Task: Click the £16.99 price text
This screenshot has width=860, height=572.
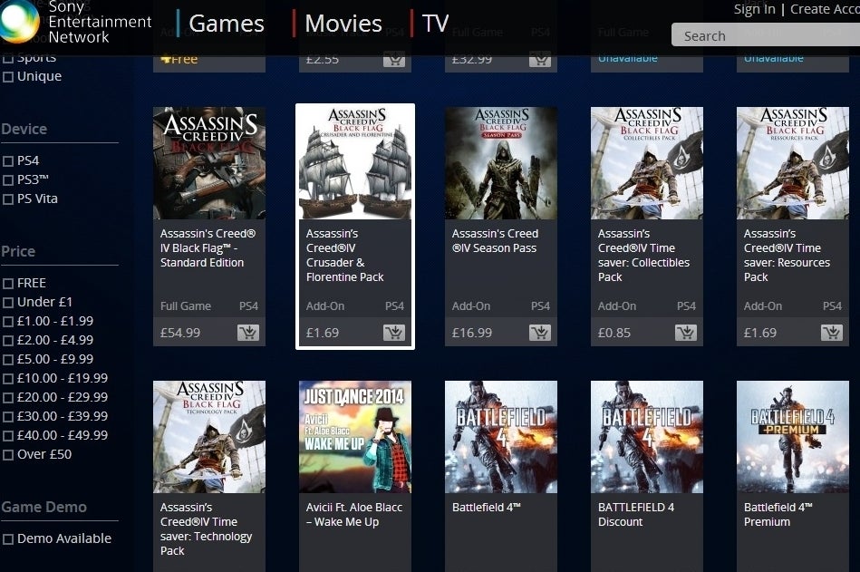Action: 471,333
